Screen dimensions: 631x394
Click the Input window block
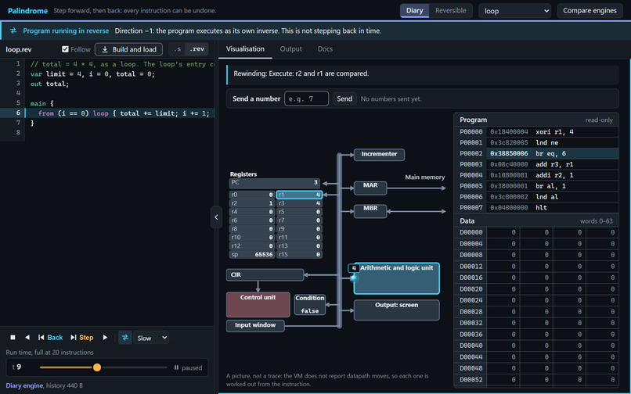[x=255, y=326]
